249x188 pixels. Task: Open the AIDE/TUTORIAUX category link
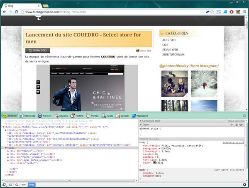coord(173,55)
